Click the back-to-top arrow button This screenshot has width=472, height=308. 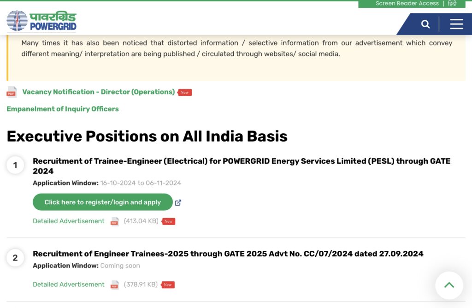(449, 285)
